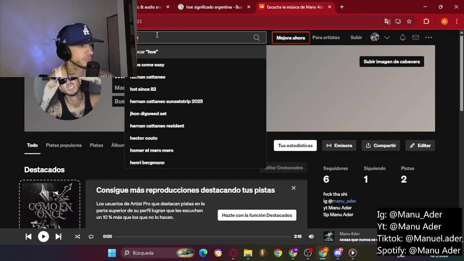Select the Pistas tab
The height and width of the screenshot is (261, 464).
click(96, 145)
